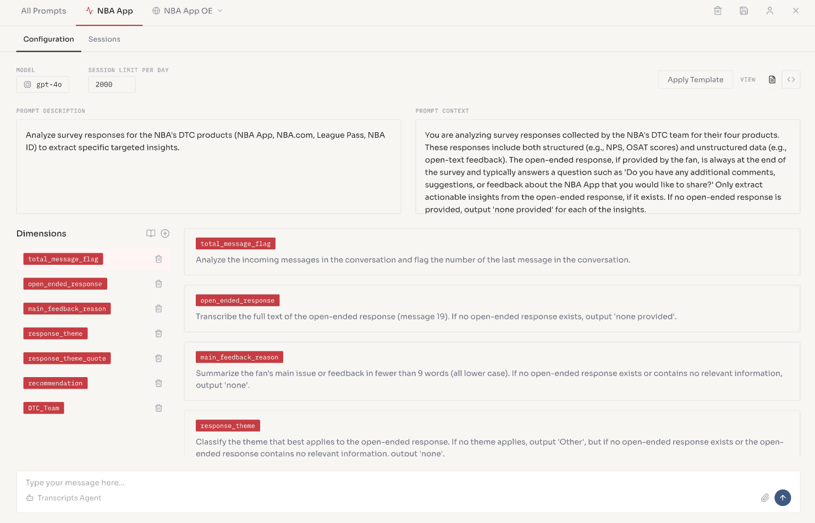This screenshot has width=815, height=523.
Task: Delete the recommendation dimension
Action: click(x=158, y=383)
